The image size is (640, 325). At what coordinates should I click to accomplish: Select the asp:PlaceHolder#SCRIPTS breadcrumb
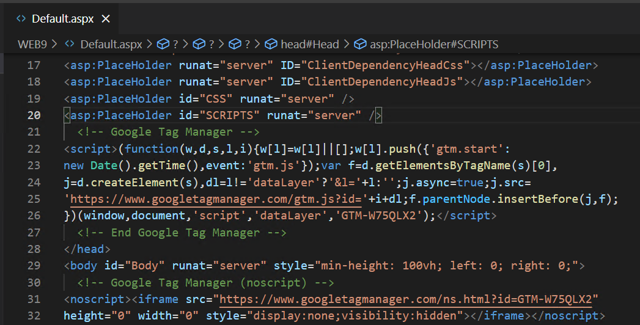434,44
